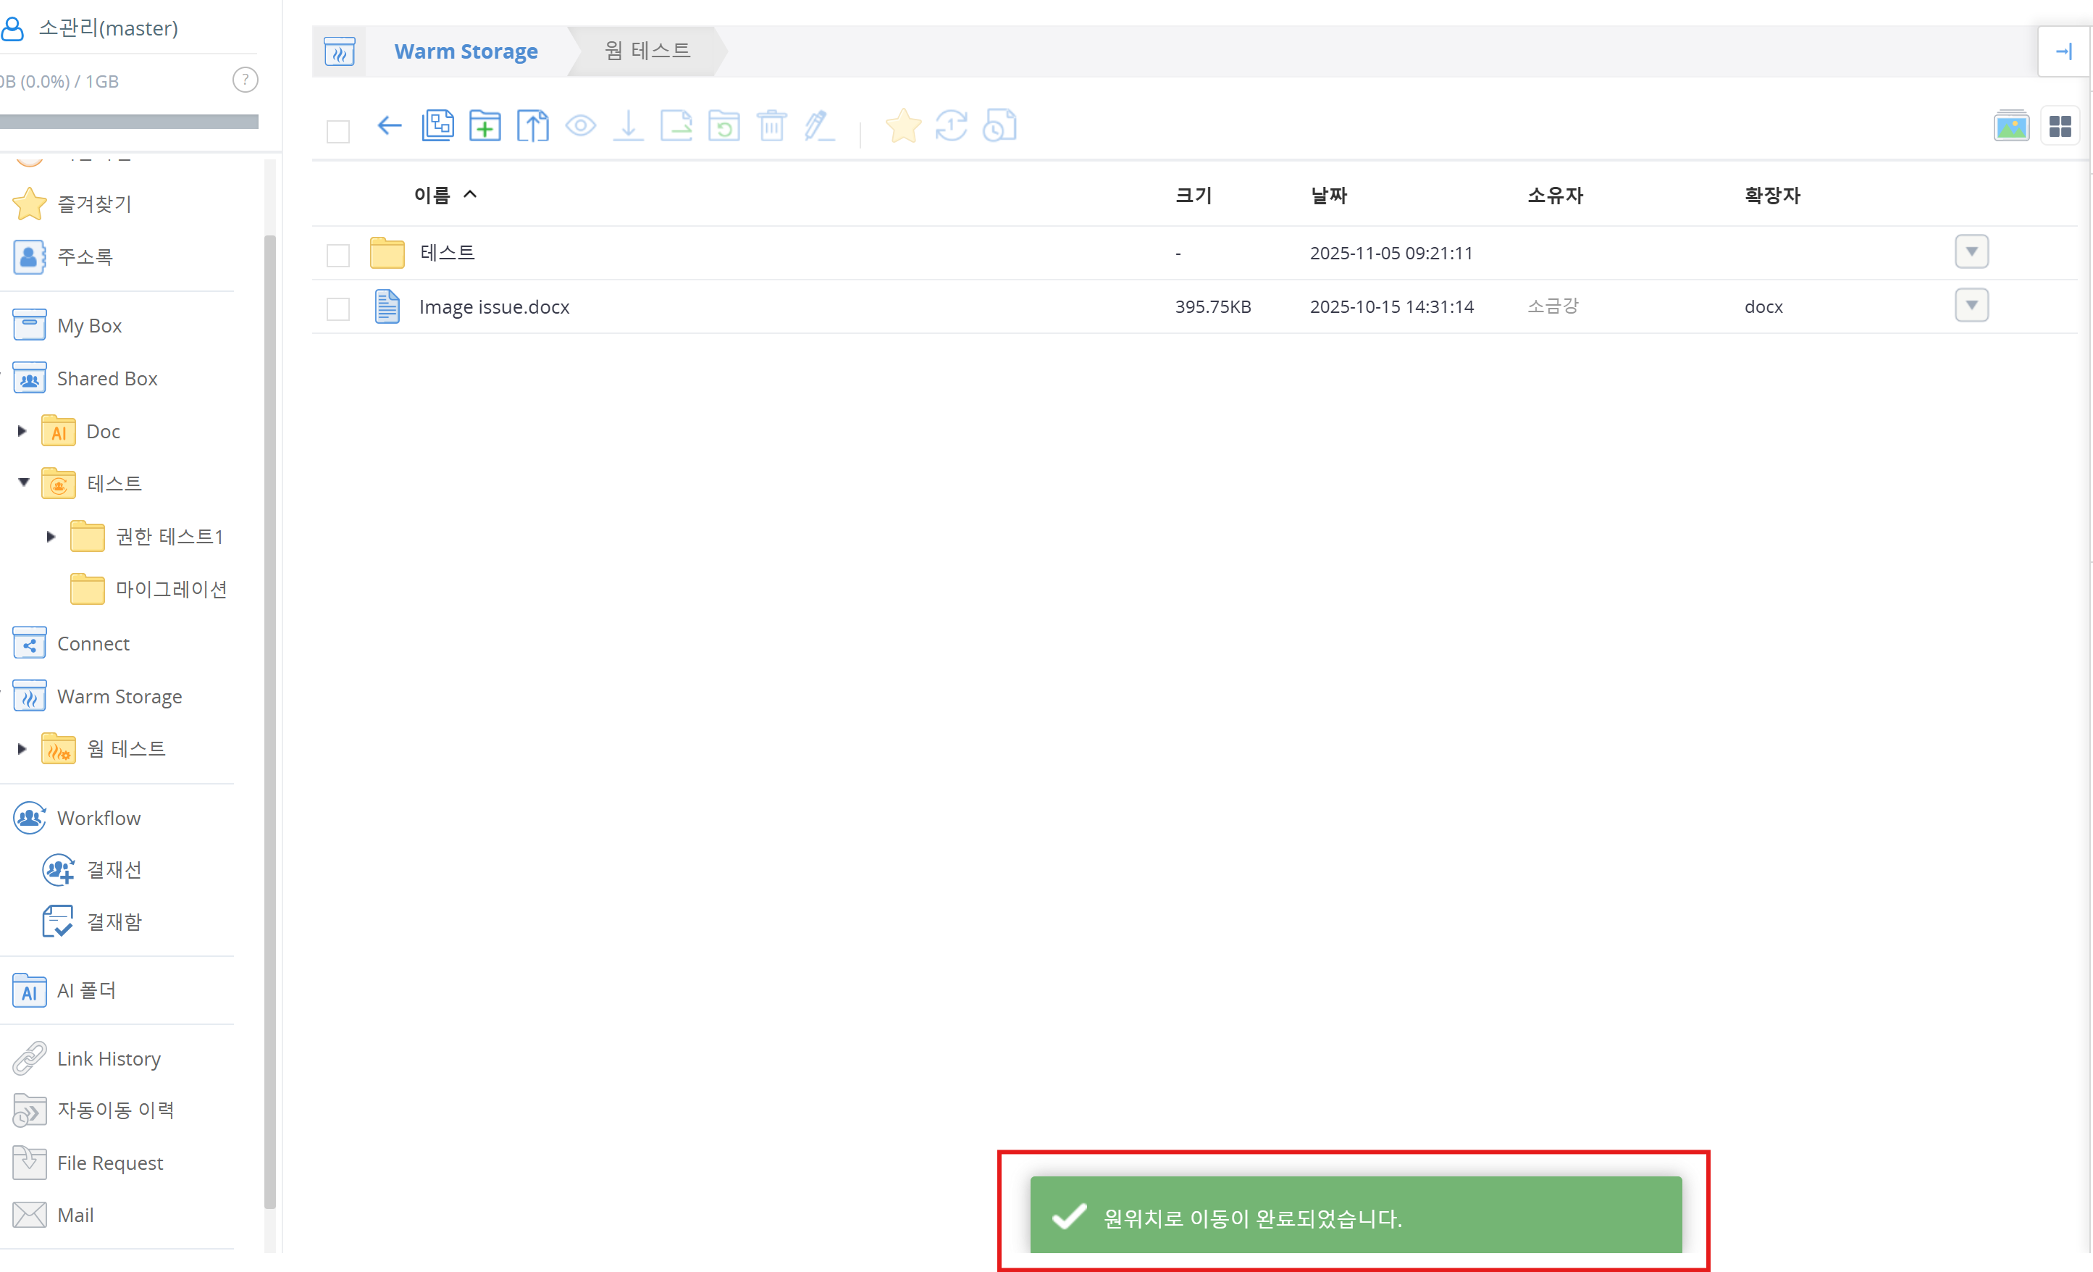Toggle the select-all checkbox in the toolbar

[338, 132]
